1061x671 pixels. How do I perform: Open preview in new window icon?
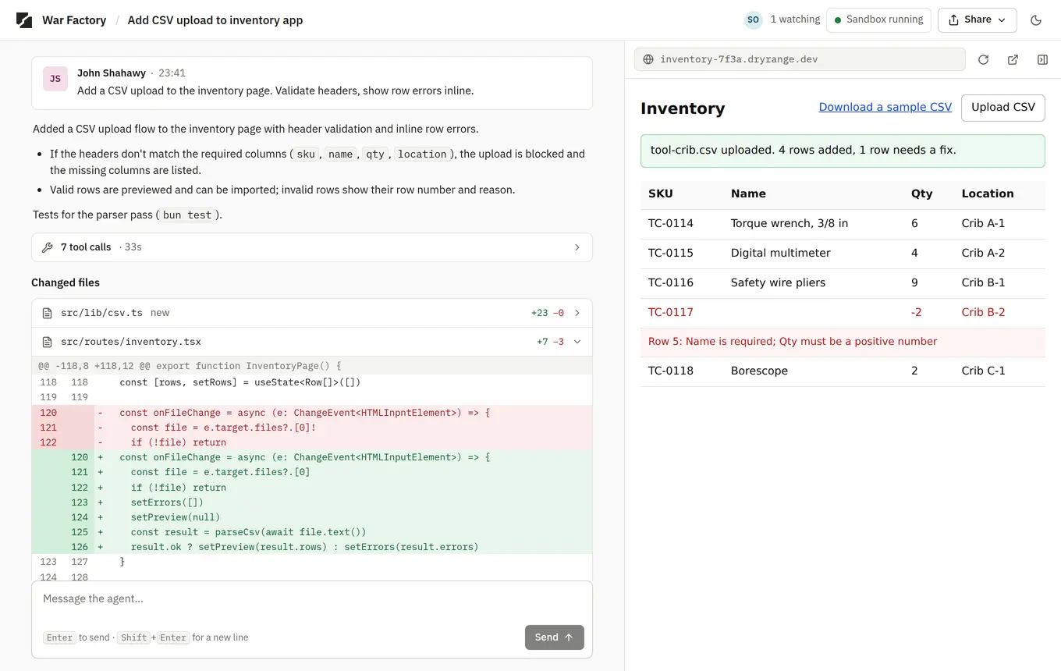[1013, 59]
